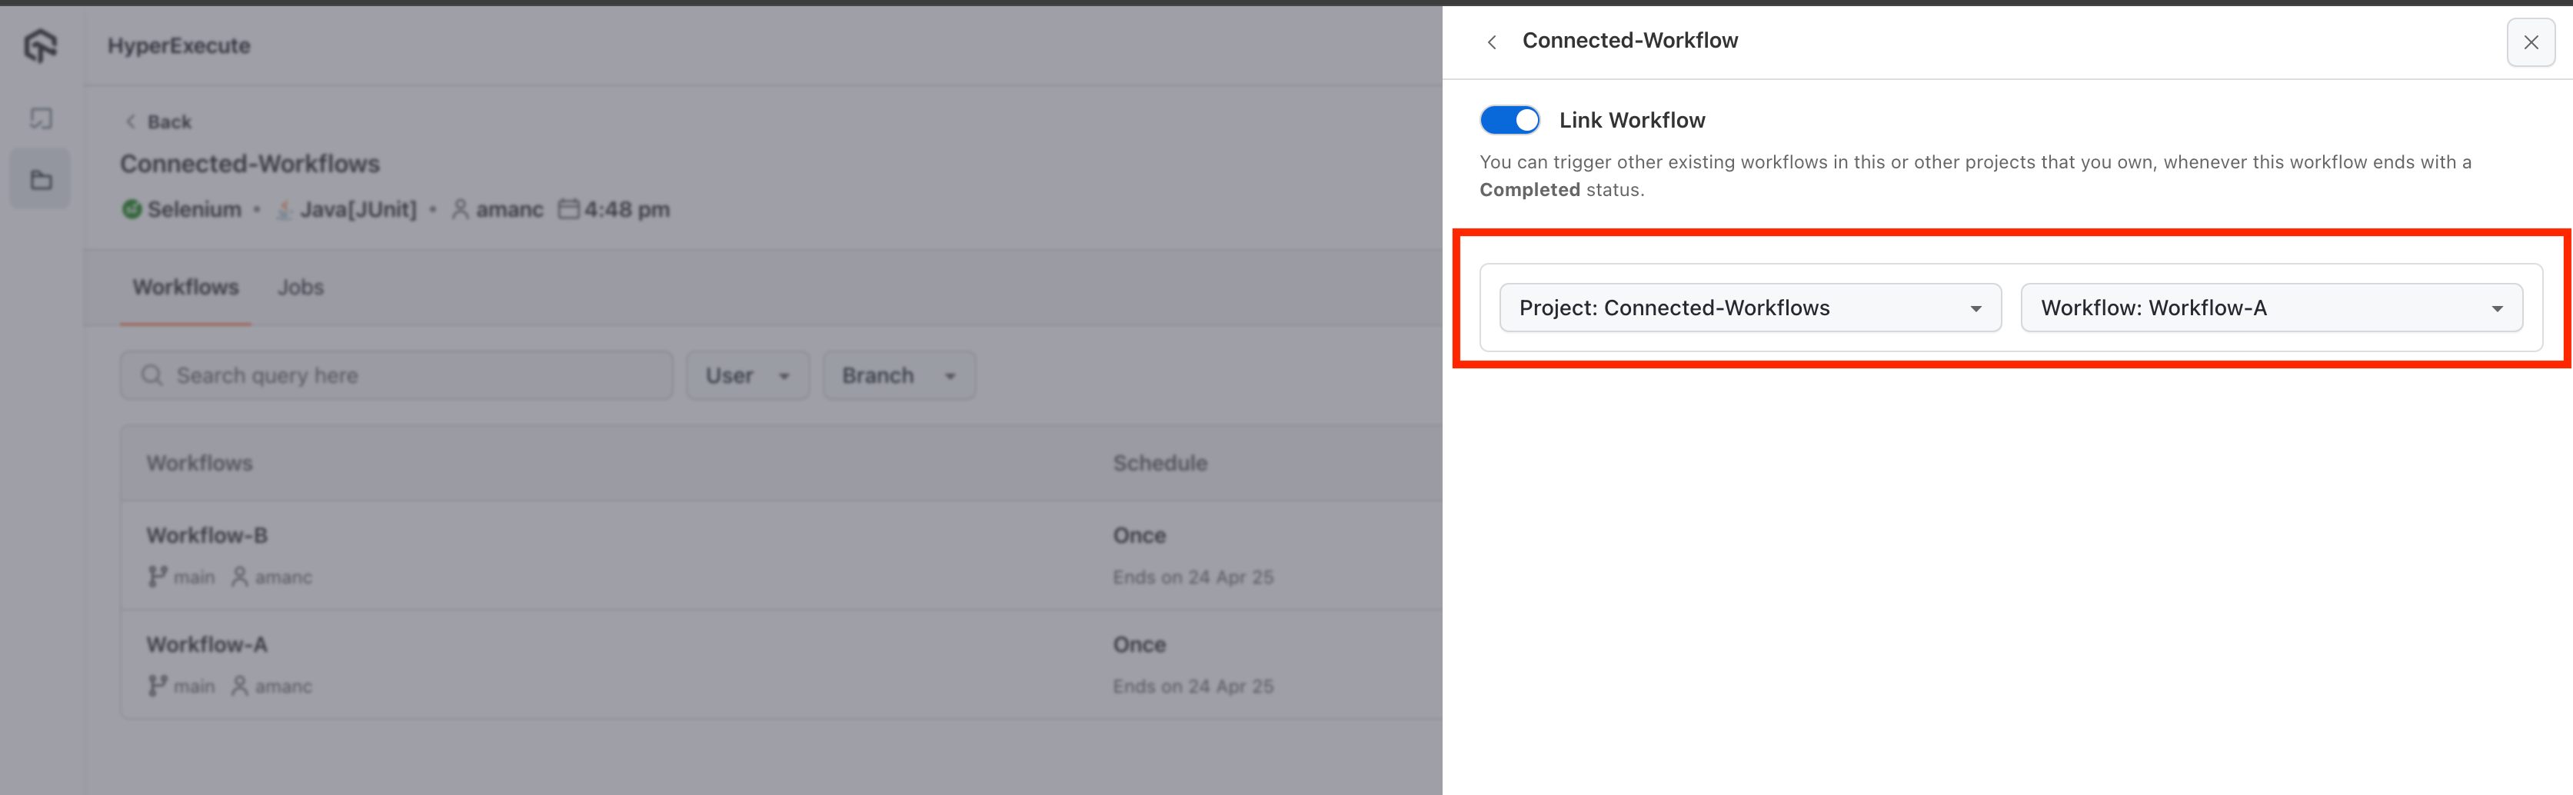The height and width of the screenshot is (795, 2573).
Task: Switch to the Workflows tab
Action: 186,288
